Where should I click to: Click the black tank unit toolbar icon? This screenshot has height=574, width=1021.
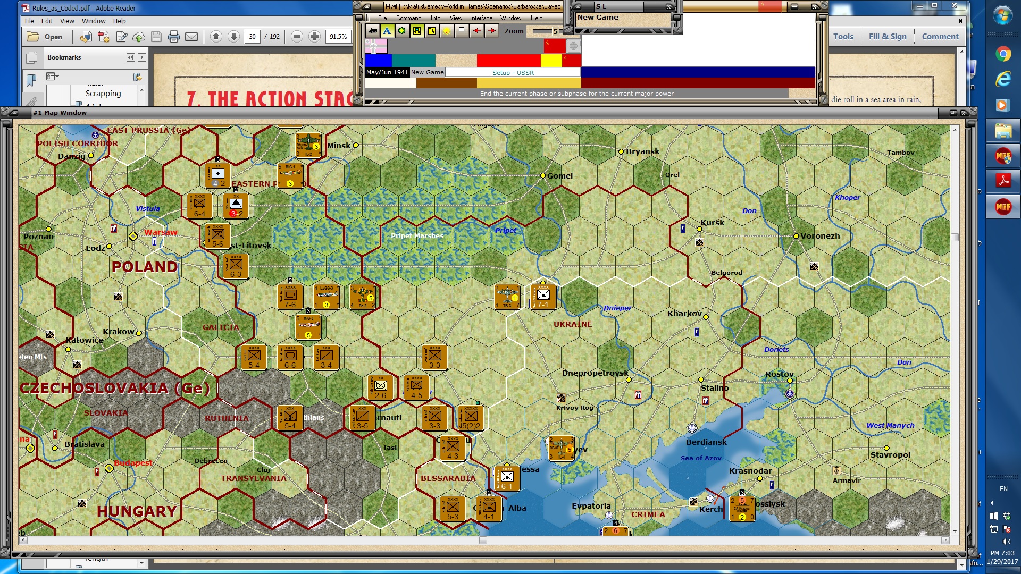click(373, 31)
